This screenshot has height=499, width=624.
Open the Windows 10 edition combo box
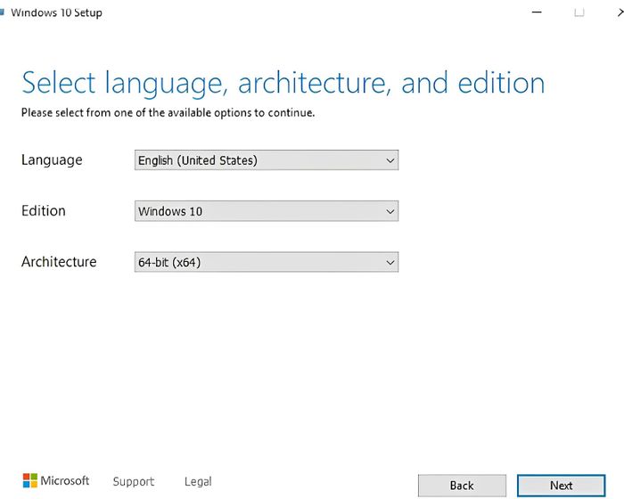(x=267, y=211)
